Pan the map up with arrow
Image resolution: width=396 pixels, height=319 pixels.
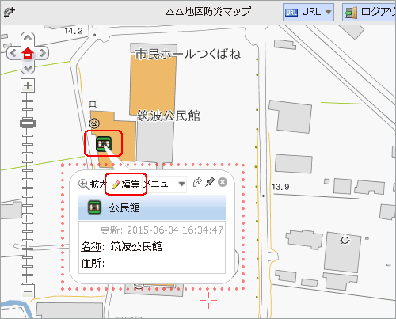pos(28,39)
